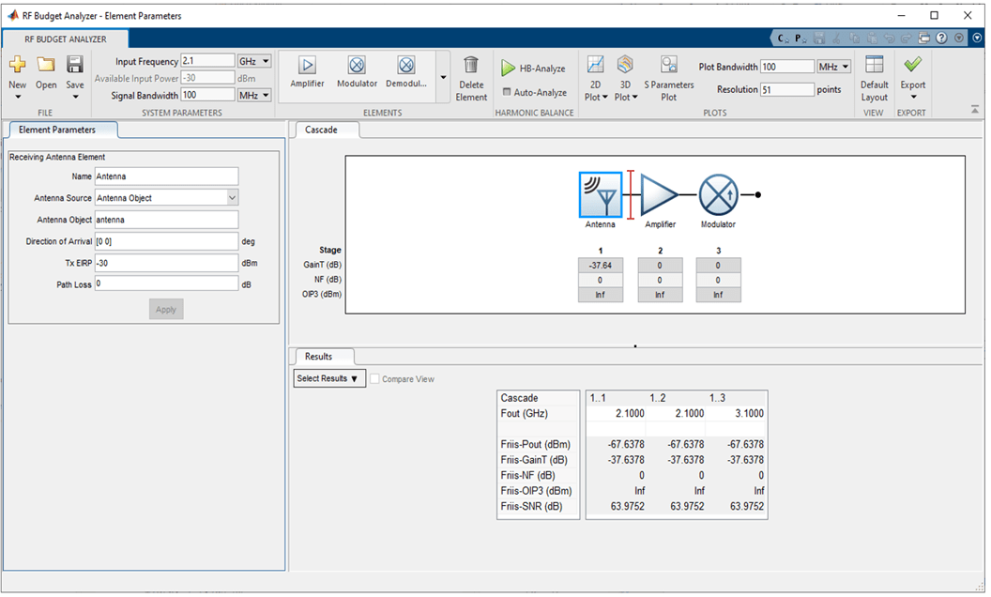The width and height of the screenshot is (991, 597).
Task: Open the Antenna Source dropdown
Action: click(232, 198)
